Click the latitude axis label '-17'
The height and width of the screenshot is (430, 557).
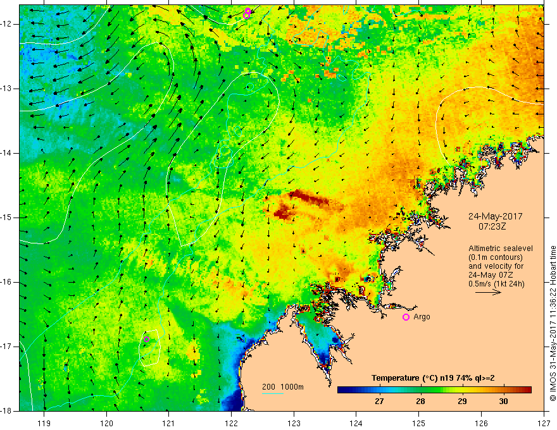point(7,347)
